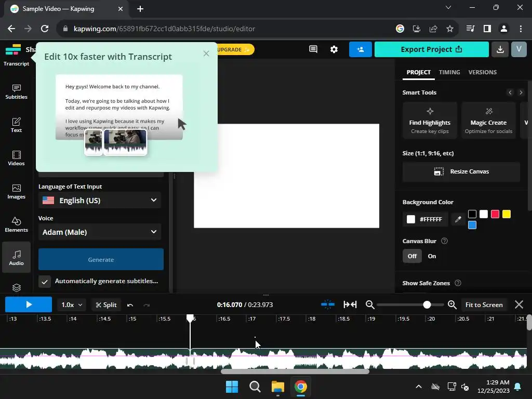Screen dimensions: 532x399
Task: Show next Smart Tools with right chevron
Action: pos(521,92)
